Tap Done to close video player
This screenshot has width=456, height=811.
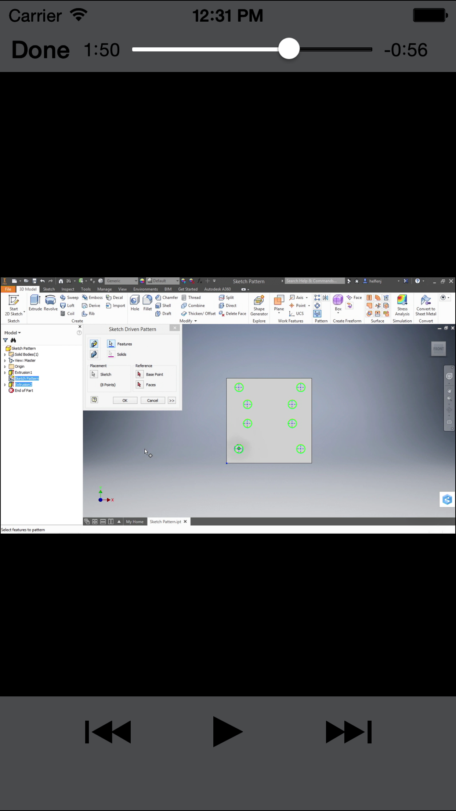point(40,50)
